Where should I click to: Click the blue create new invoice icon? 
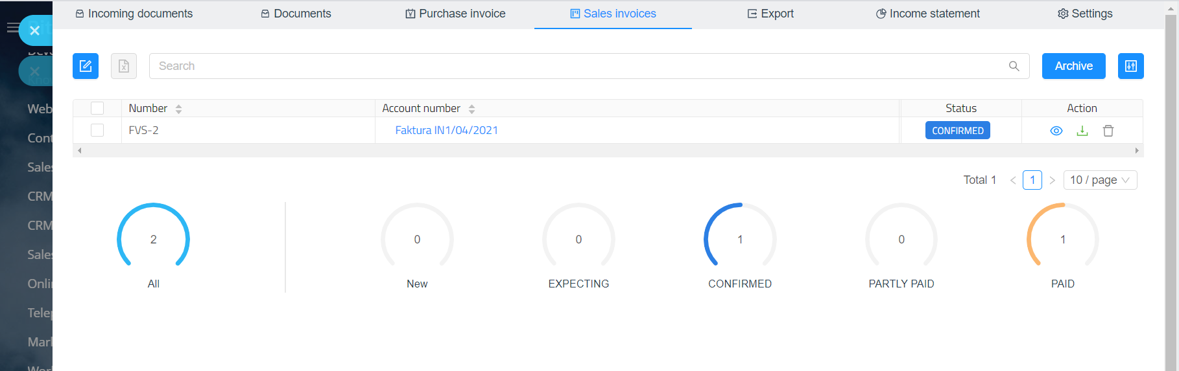(x=86, y=66)
